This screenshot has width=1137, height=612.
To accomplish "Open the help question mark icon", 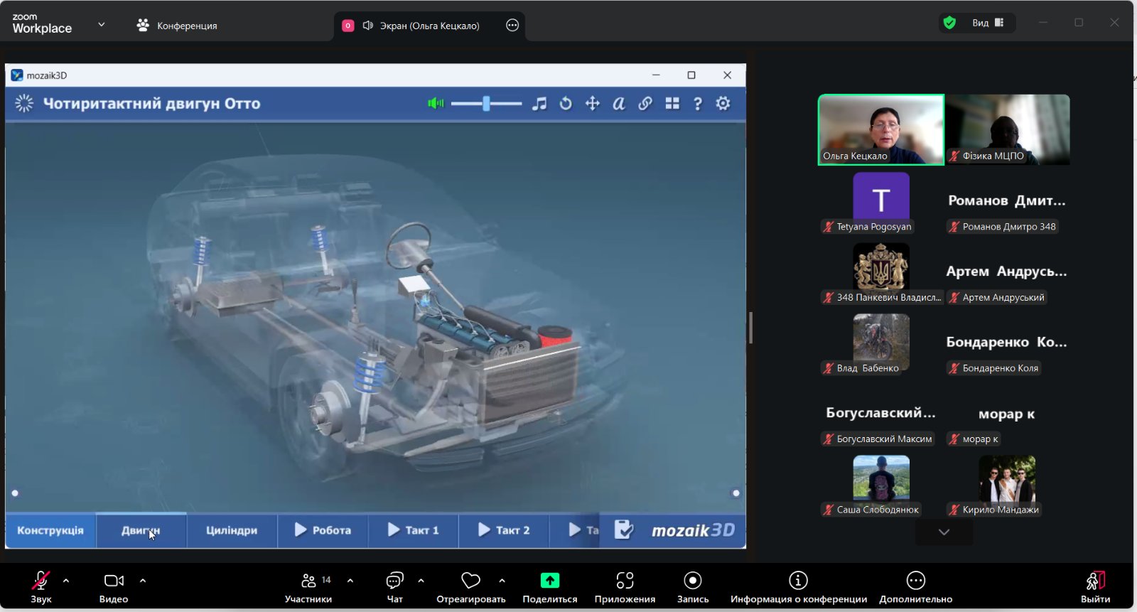I will [698, 104].
